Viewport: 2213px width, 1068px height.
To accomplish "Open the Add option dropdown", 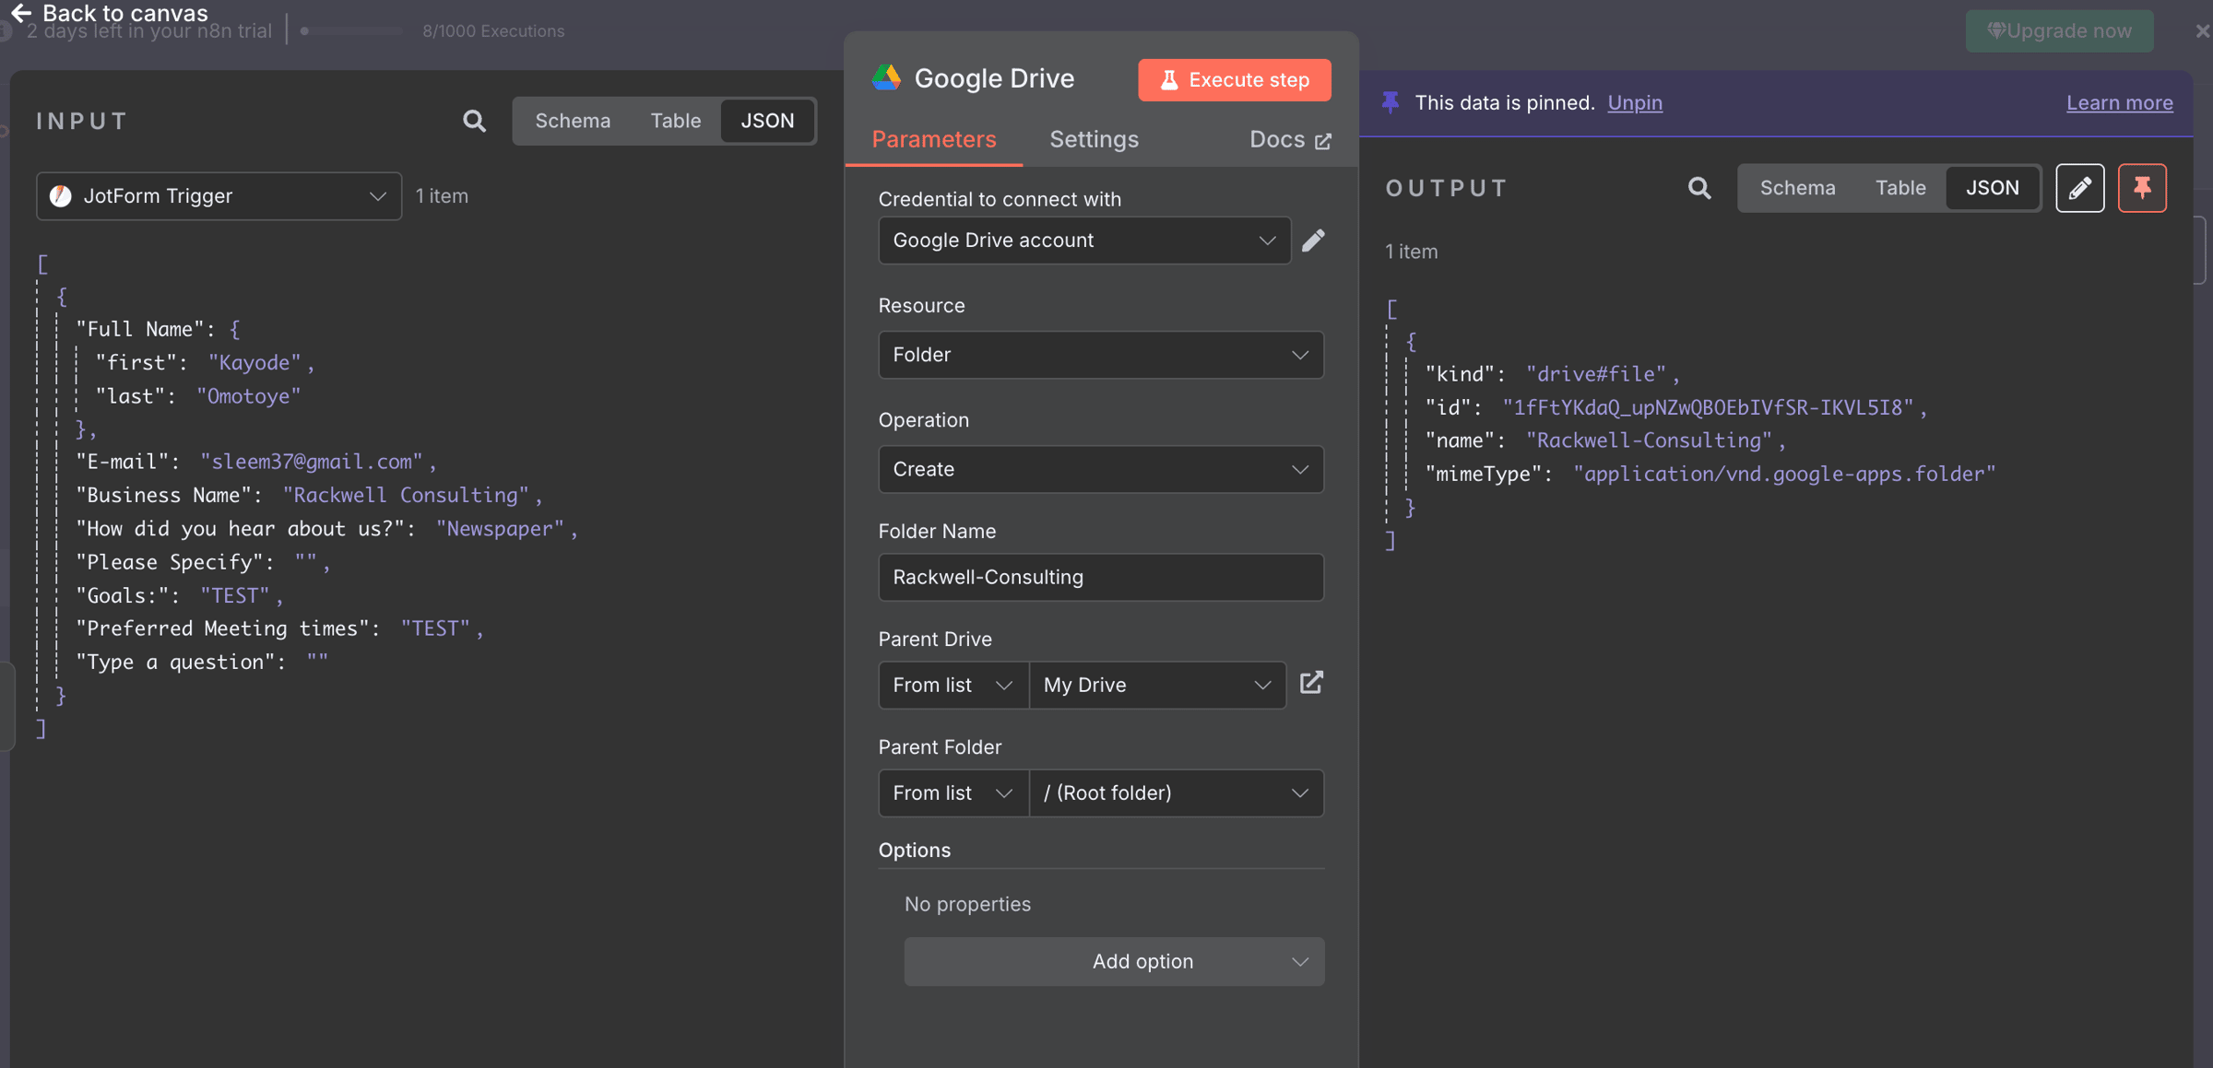I will tap(1114, 961).
